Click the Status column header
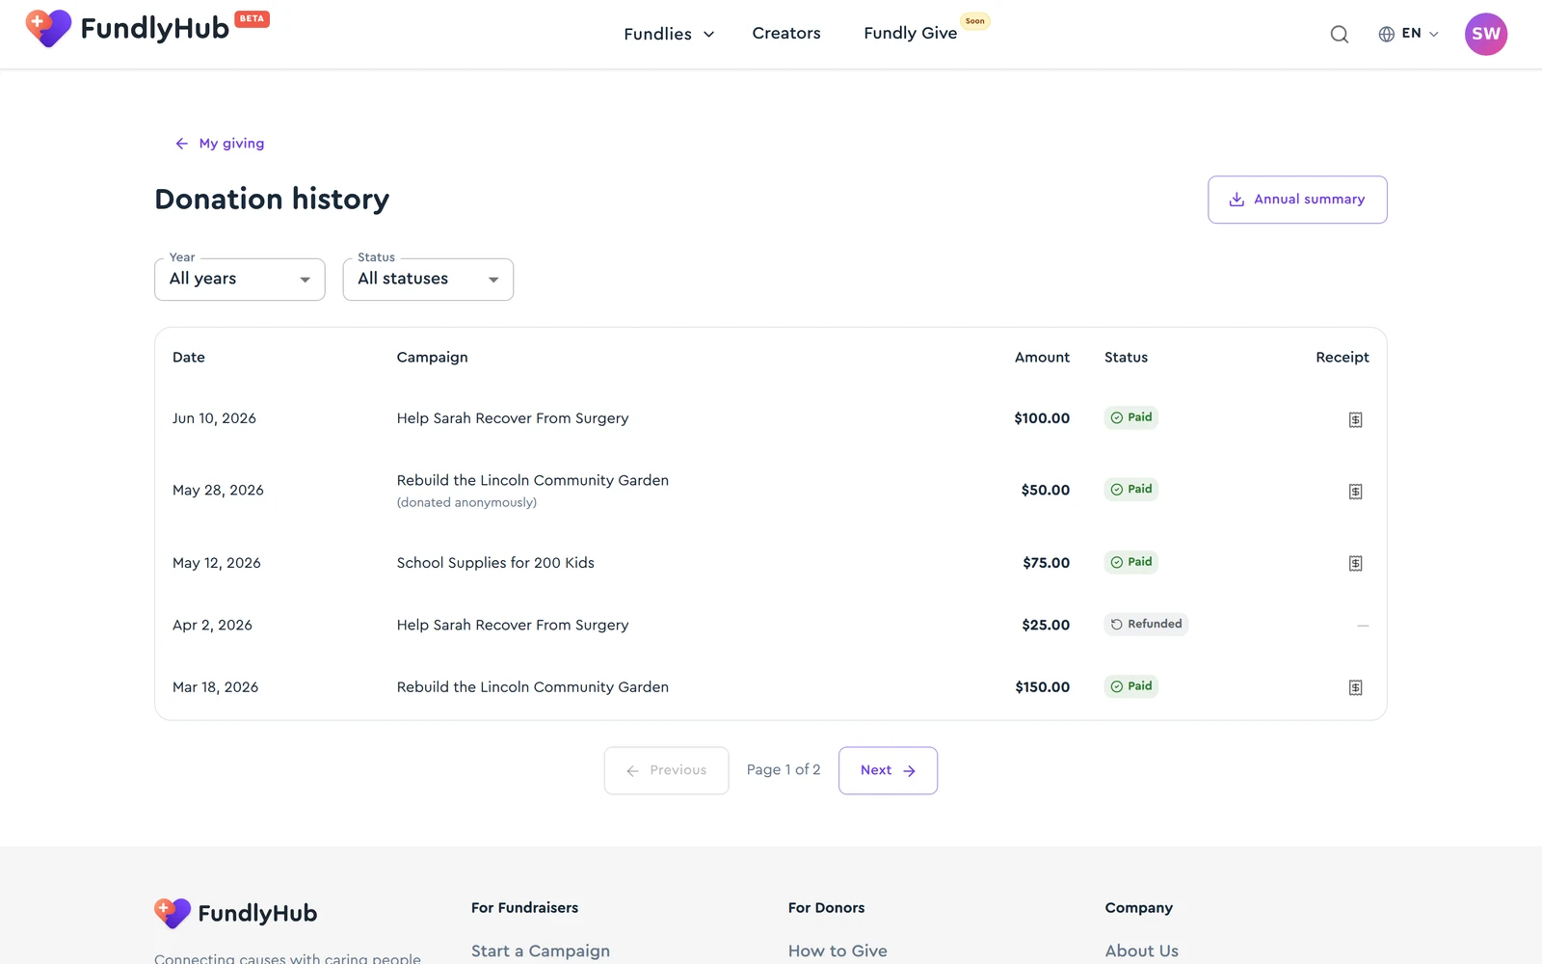This screenshot has height=964, width=1542. pos(1126,357)
